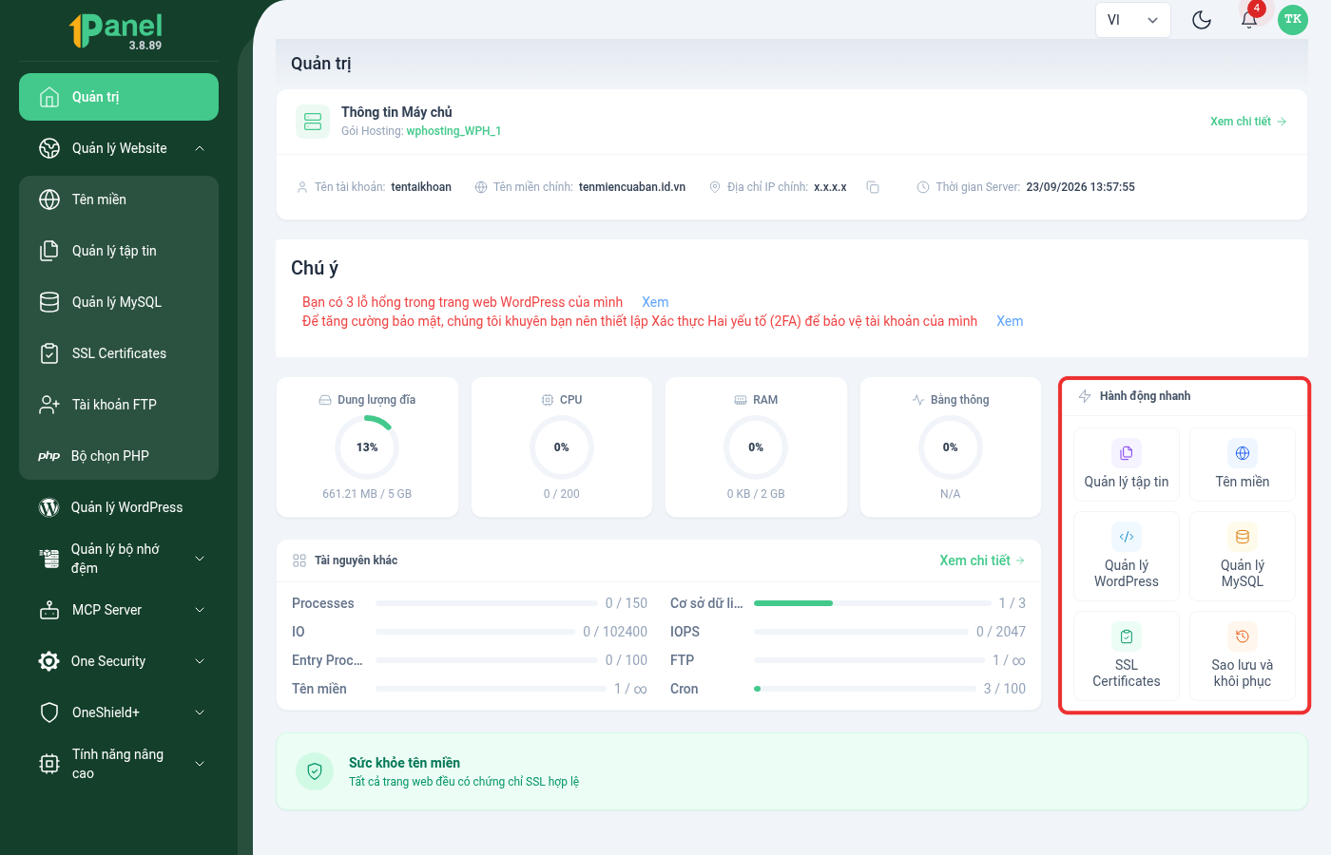This screenshot has width=1331, height=855.
Task: Open Bộ chọn PHP in sidebar
Action: click(119, 456)
